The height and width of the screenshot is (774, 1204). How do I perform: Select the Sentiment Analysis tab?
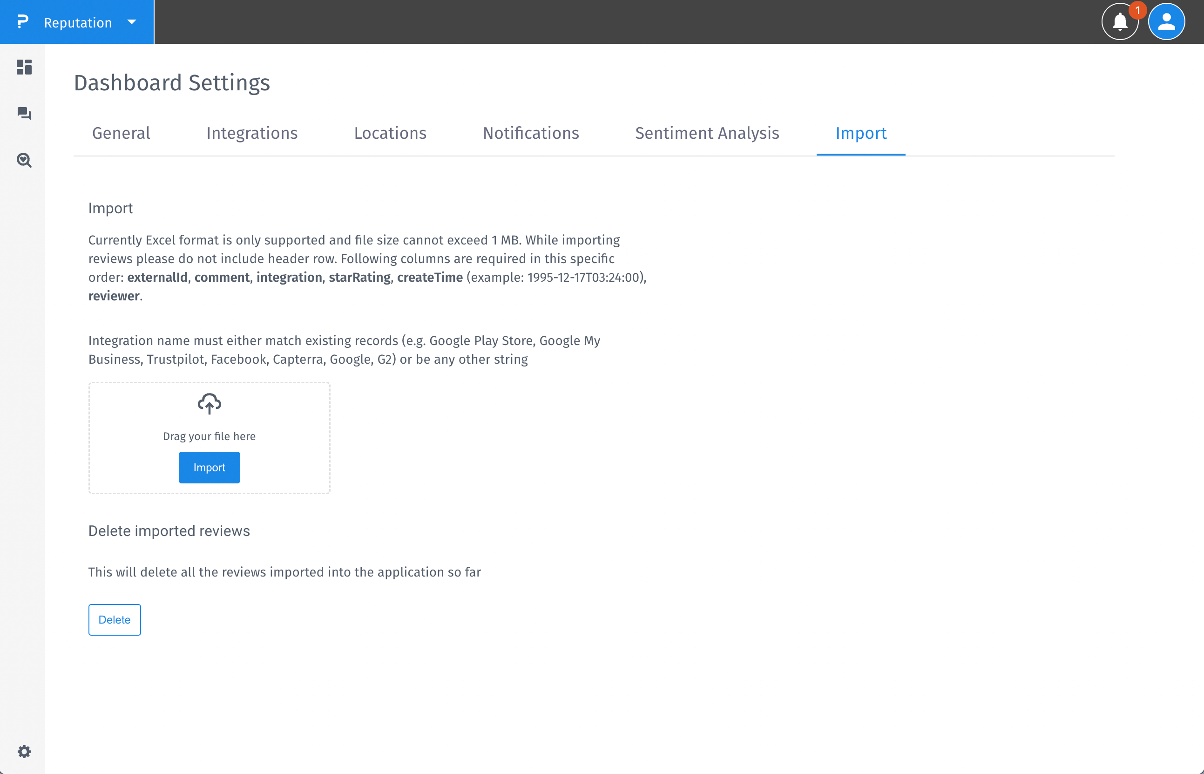pos(706,133)
